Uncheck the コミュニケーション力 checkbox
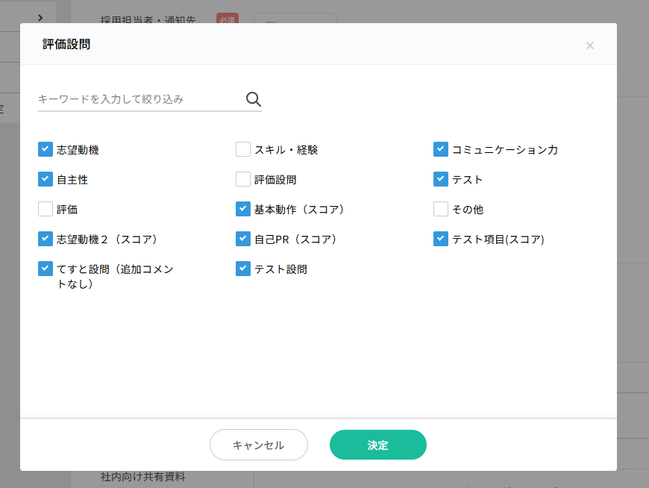 [441, 149]
